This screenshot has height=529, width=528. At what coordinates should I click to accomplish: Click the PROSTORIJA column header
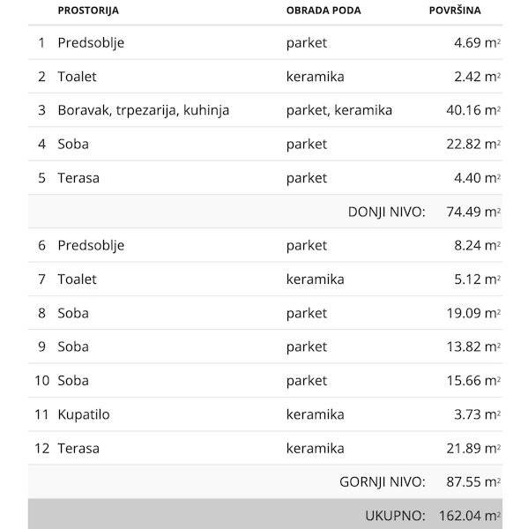(x=88, y=11)
